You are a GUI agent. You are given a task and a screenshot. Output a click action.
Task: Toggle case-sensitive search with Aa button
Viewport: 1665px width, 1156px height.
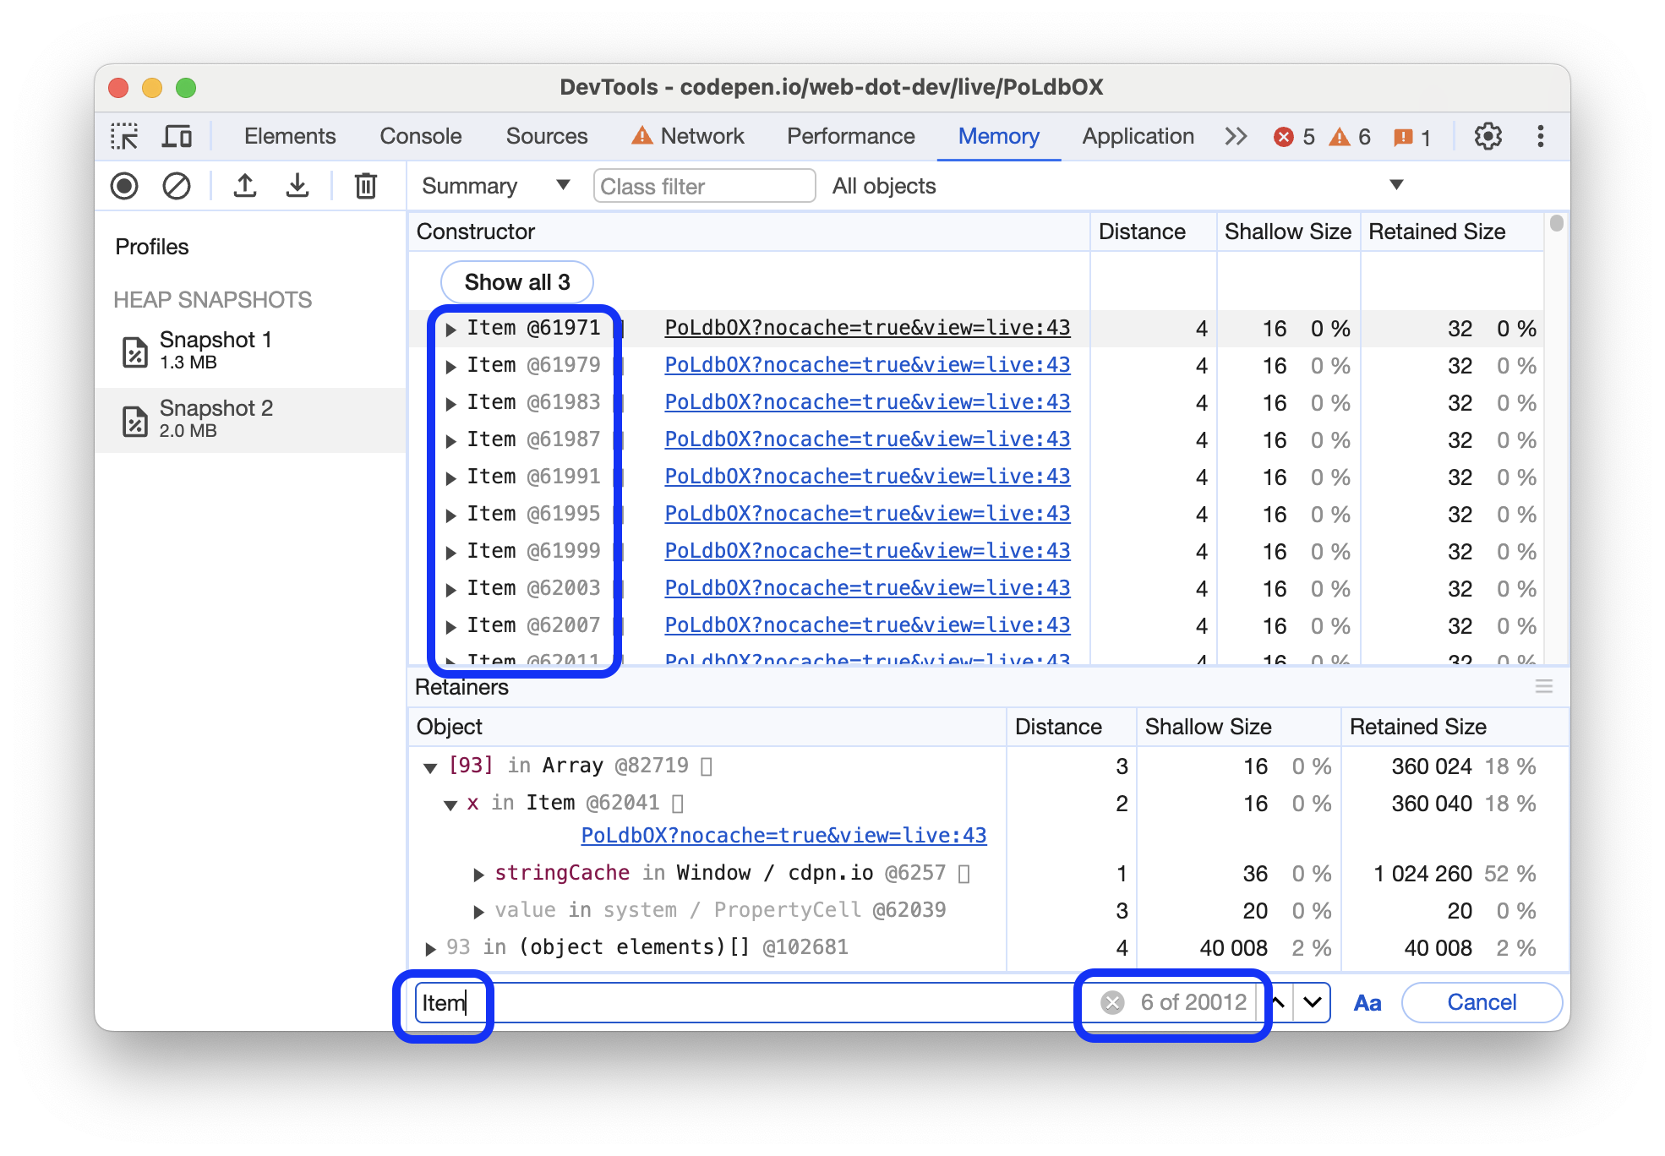(1367, 1001)
